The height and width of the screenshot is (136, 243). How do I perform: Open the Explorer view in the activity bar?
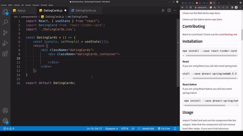5,12
